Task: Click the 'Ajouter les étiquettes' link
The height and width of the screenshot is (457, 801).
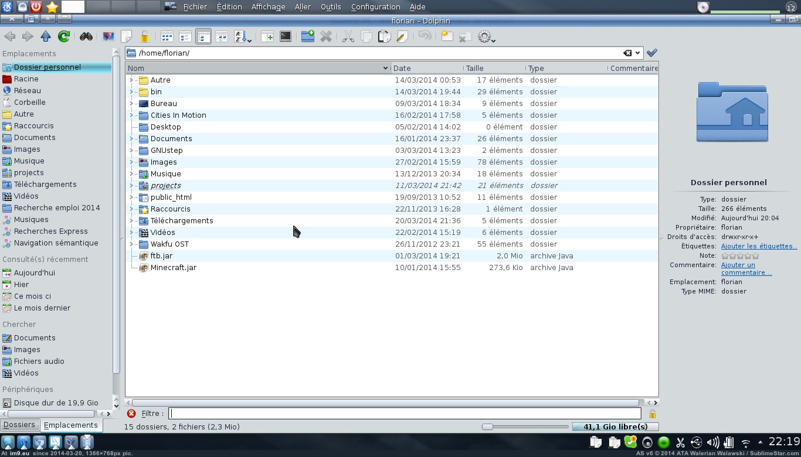Action: (759, 246)
